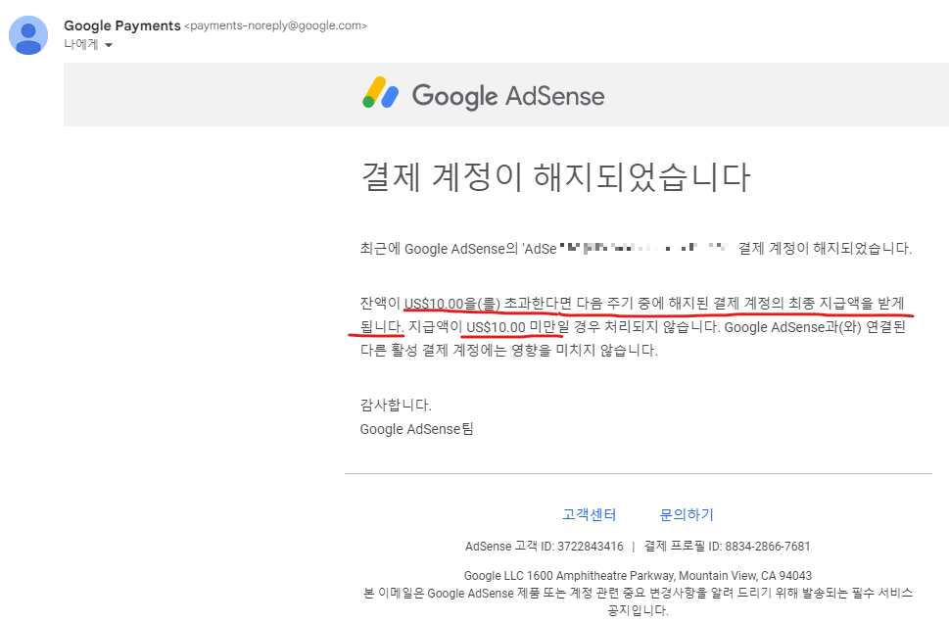
Task: Click the heading "결제 계정이 해지되었습니다"
Action: click(x=556, y=177)
